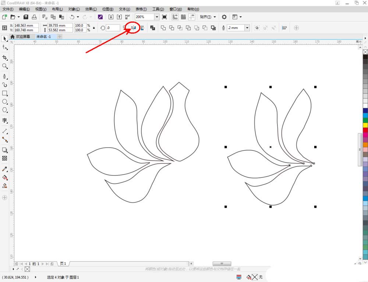Select the Pick tool arrow
Screen dimensions: 368x282
point(5,39)
